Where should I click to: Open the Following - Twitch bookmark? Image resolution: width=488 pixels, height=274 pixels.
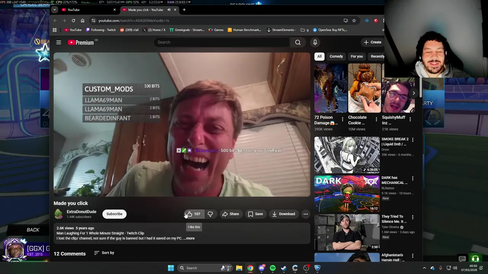(101, 30)
